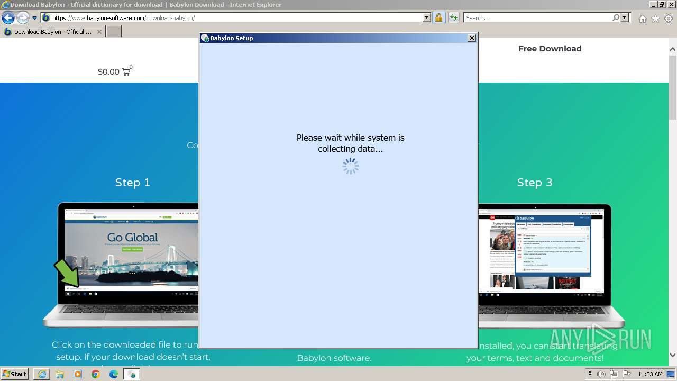Open Microsoft Edge from the taskbar
Screen dimensions: 677x381
114,374
